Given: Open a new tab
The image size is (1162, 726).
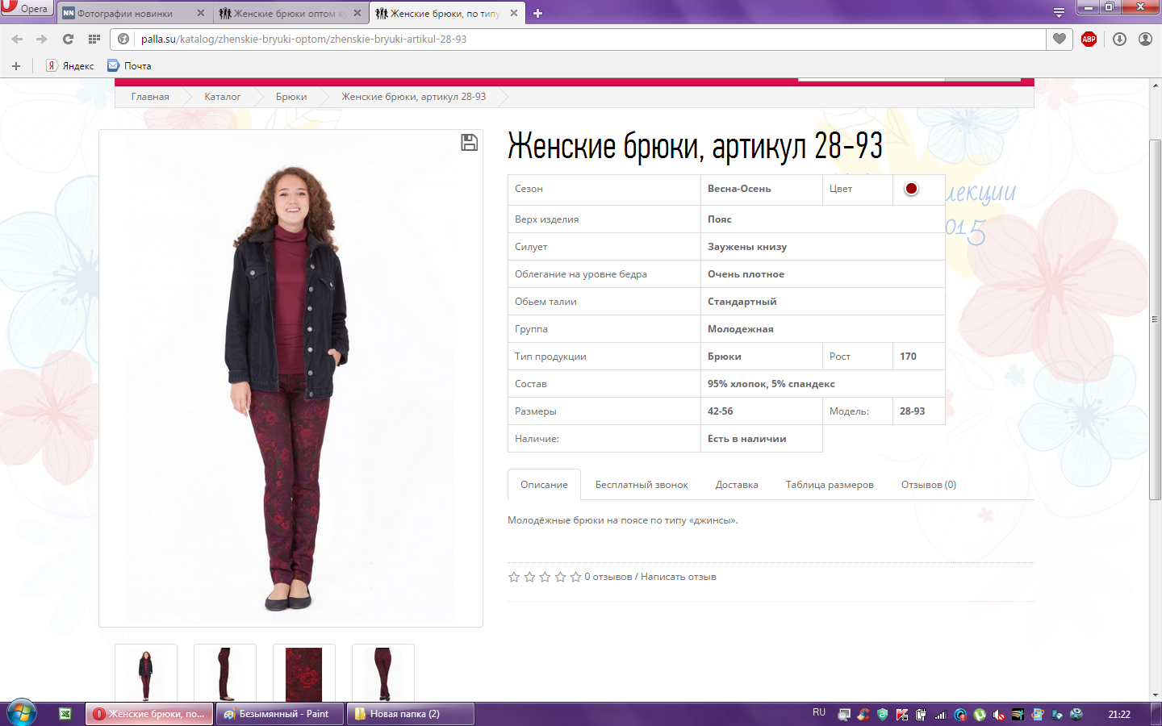Looking at the screenshot, I should [538, 13].
